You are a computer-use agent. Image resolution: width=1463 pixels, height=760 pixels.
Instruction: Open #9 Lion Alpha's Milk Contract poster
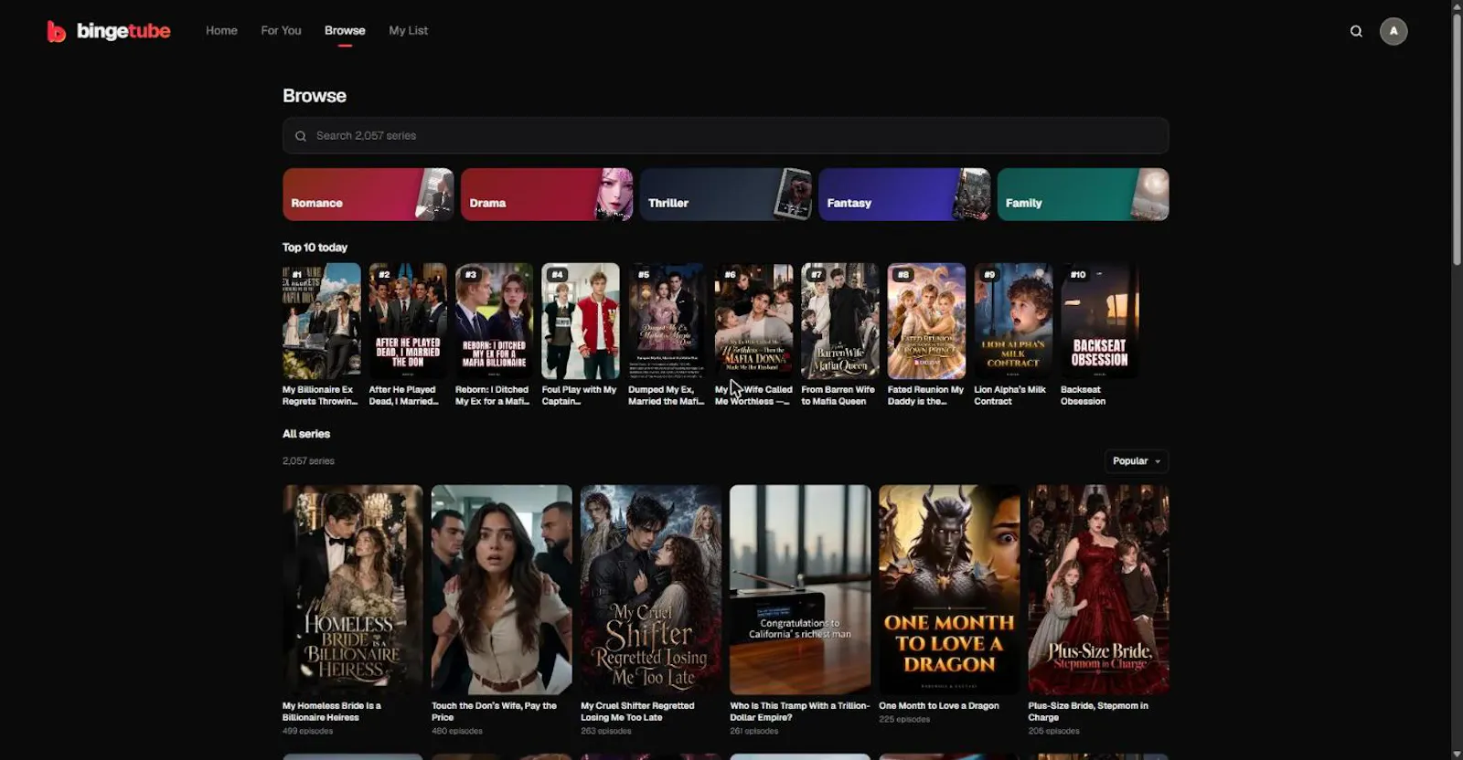(1013, 321)
